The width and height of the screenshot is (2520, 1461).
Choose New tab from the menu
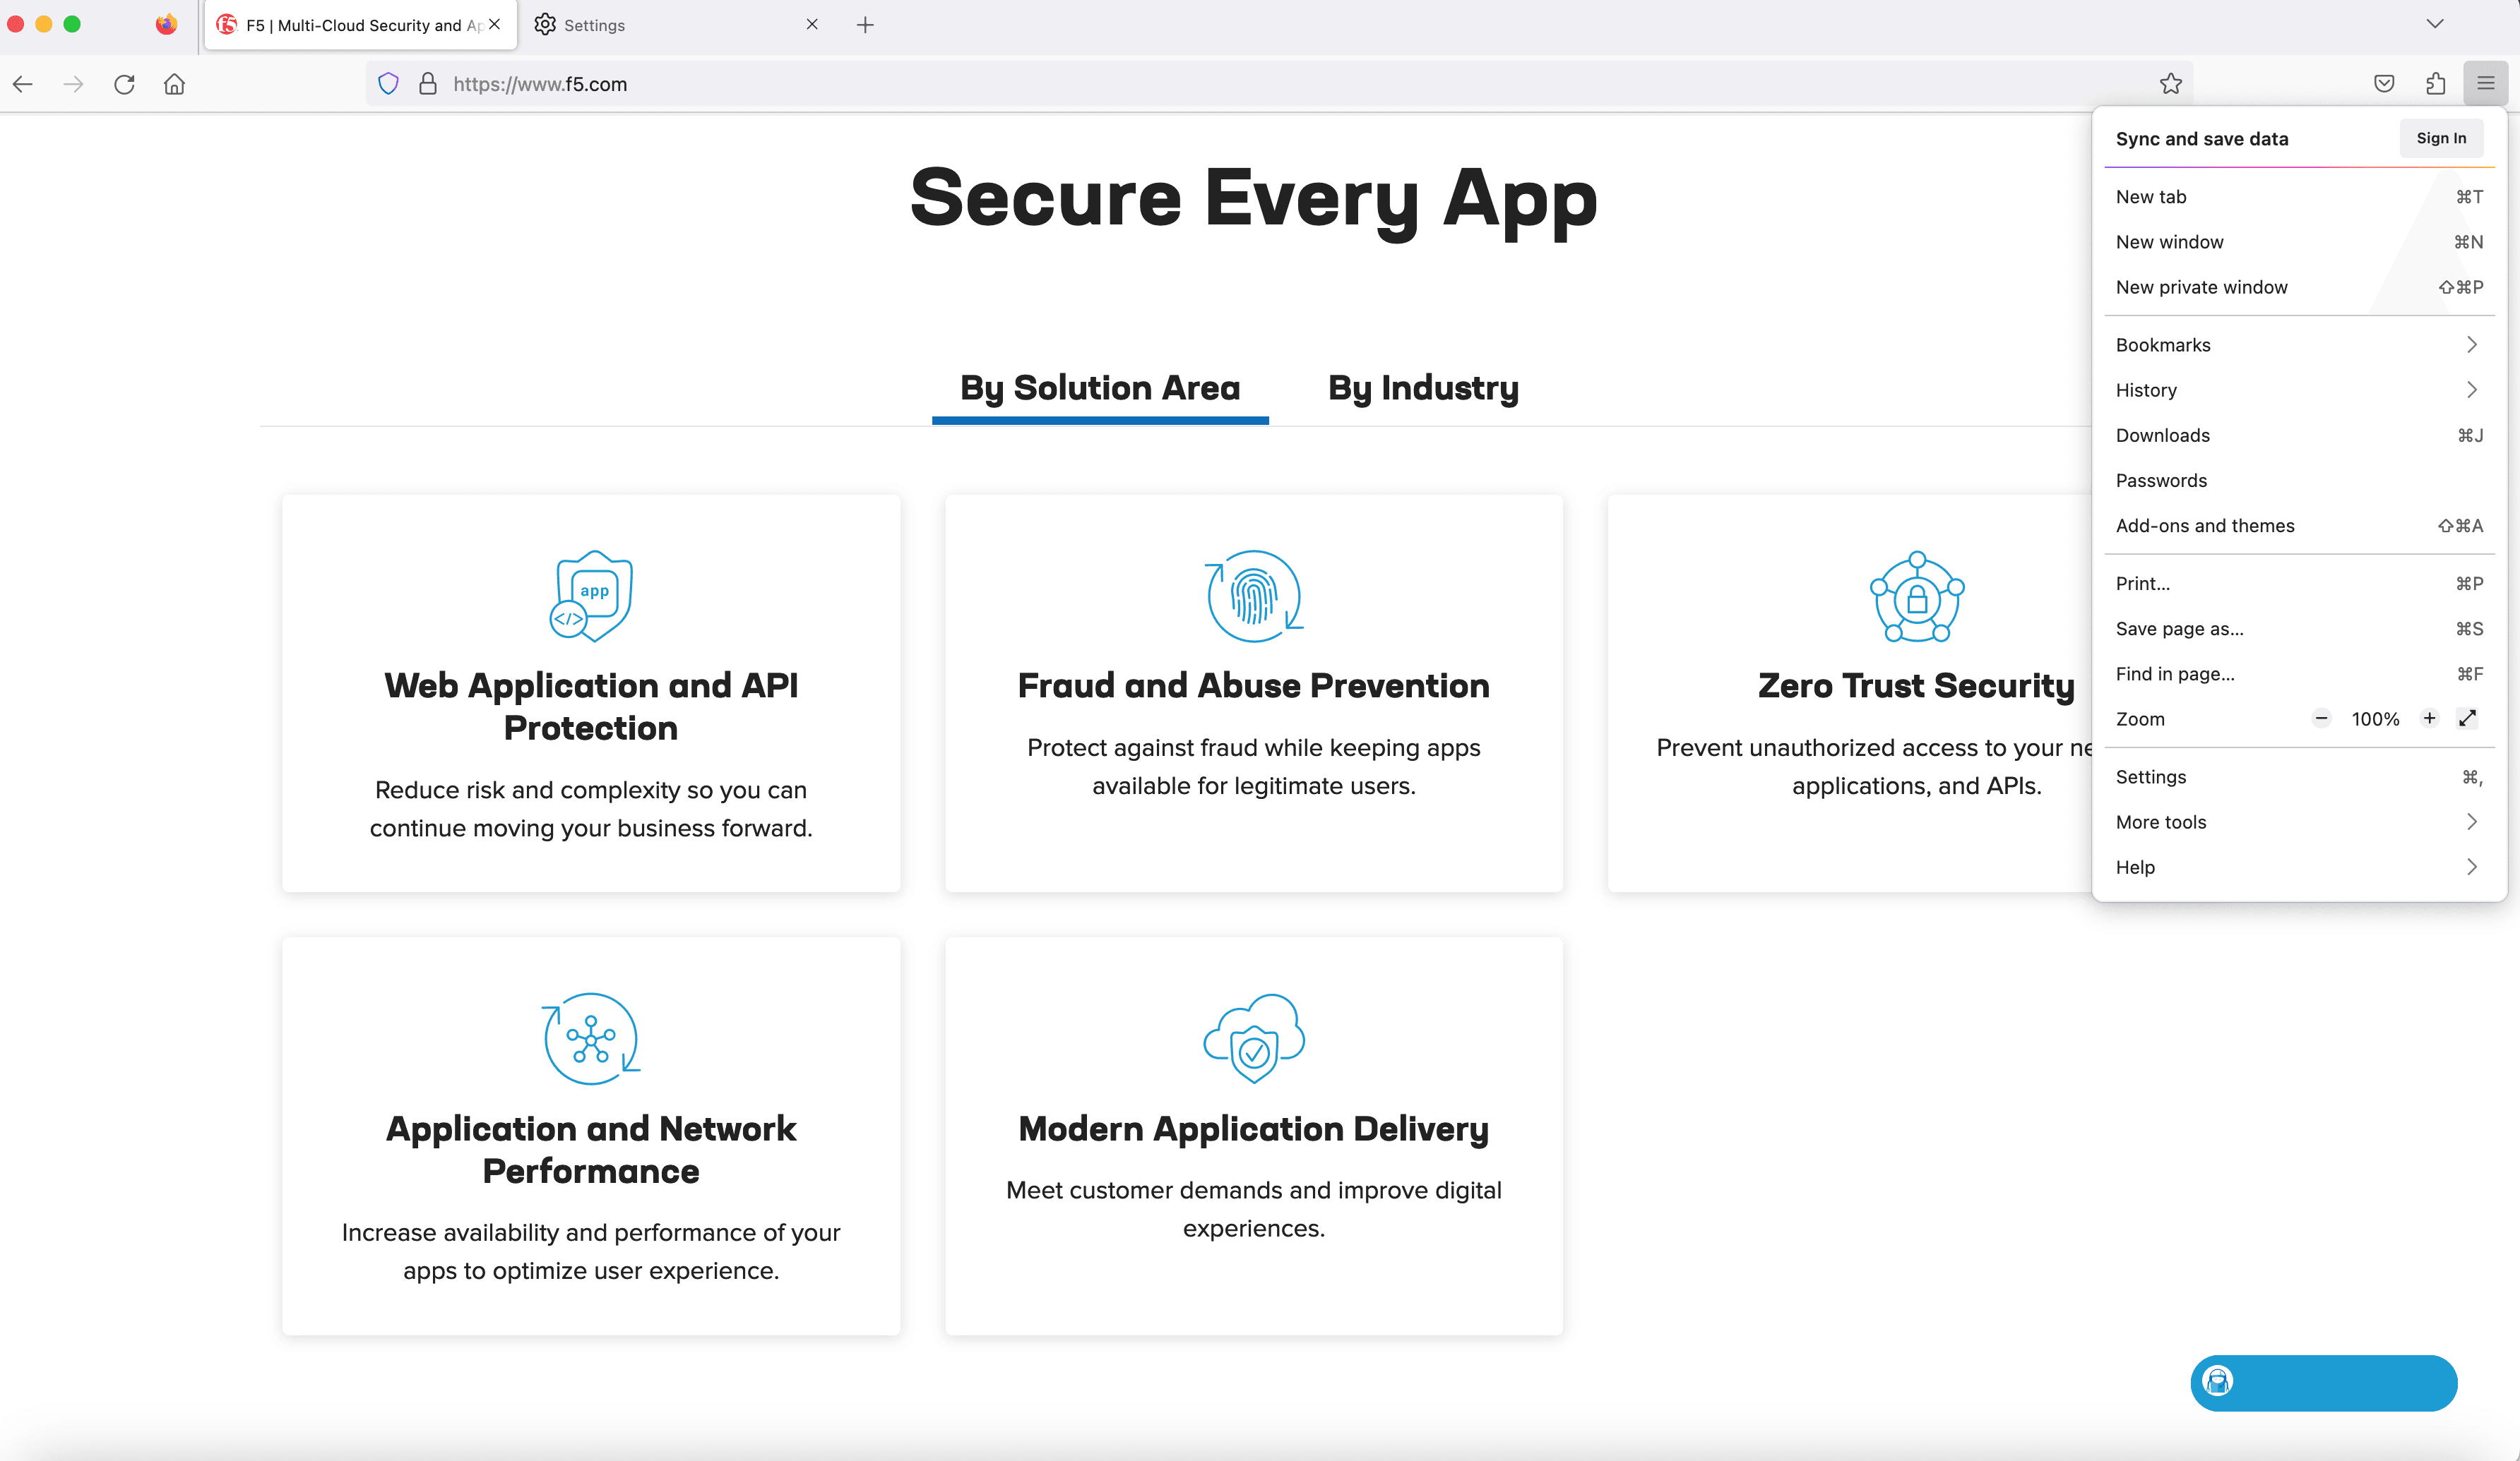(2299, 197)
